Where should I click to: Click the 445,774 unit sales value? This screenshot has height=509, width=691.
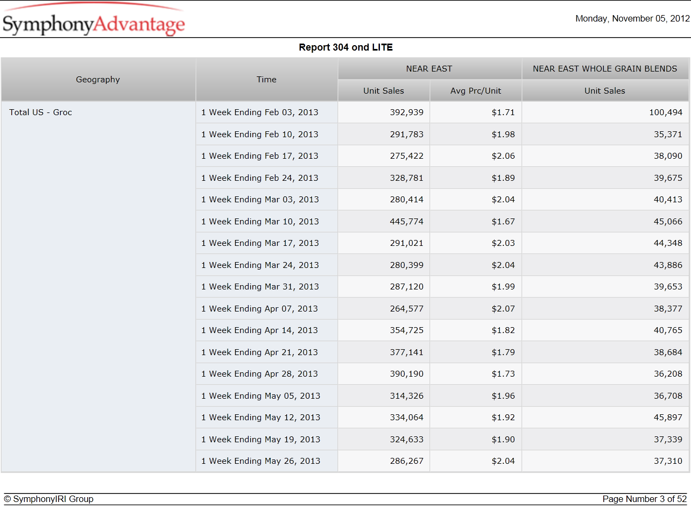pos(407,222)
